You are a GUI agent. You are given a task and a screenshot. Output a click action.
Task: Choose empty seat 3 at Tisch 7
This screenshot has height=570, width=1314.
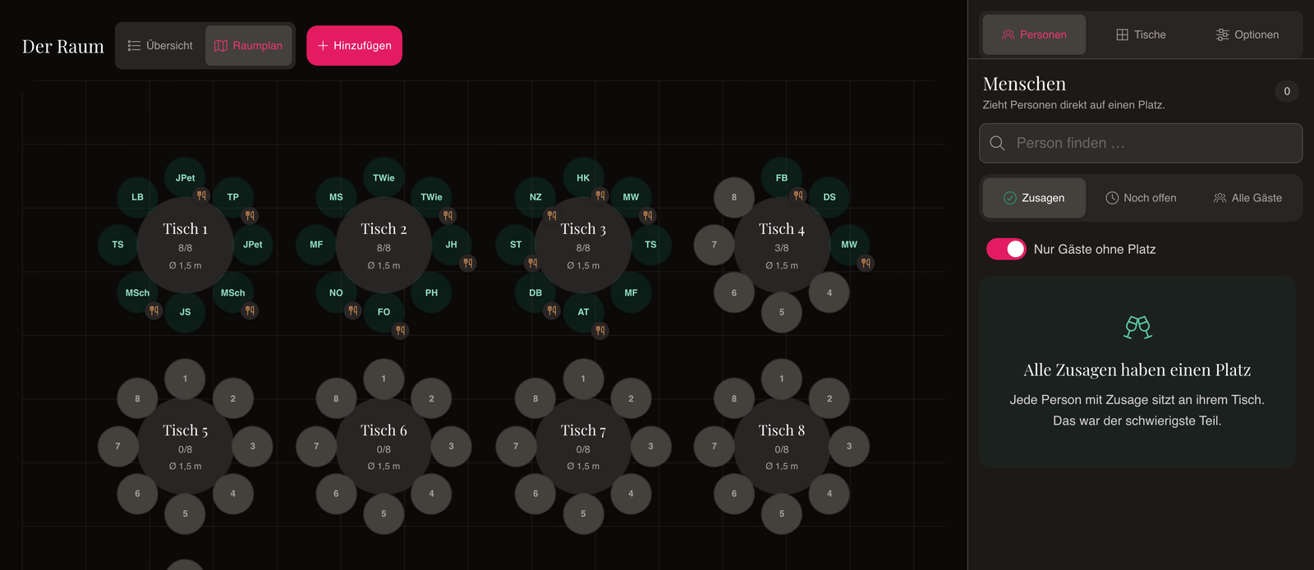coord(650,446)
